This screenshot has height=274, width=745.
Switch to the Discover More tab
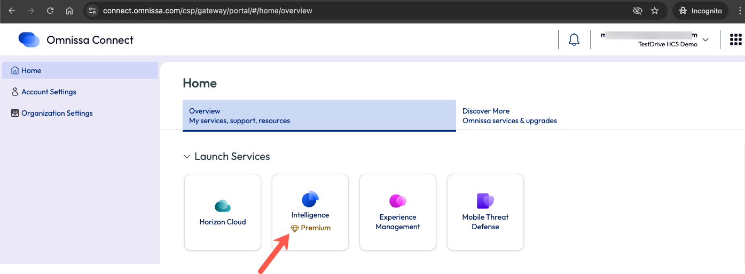(509, 116)
